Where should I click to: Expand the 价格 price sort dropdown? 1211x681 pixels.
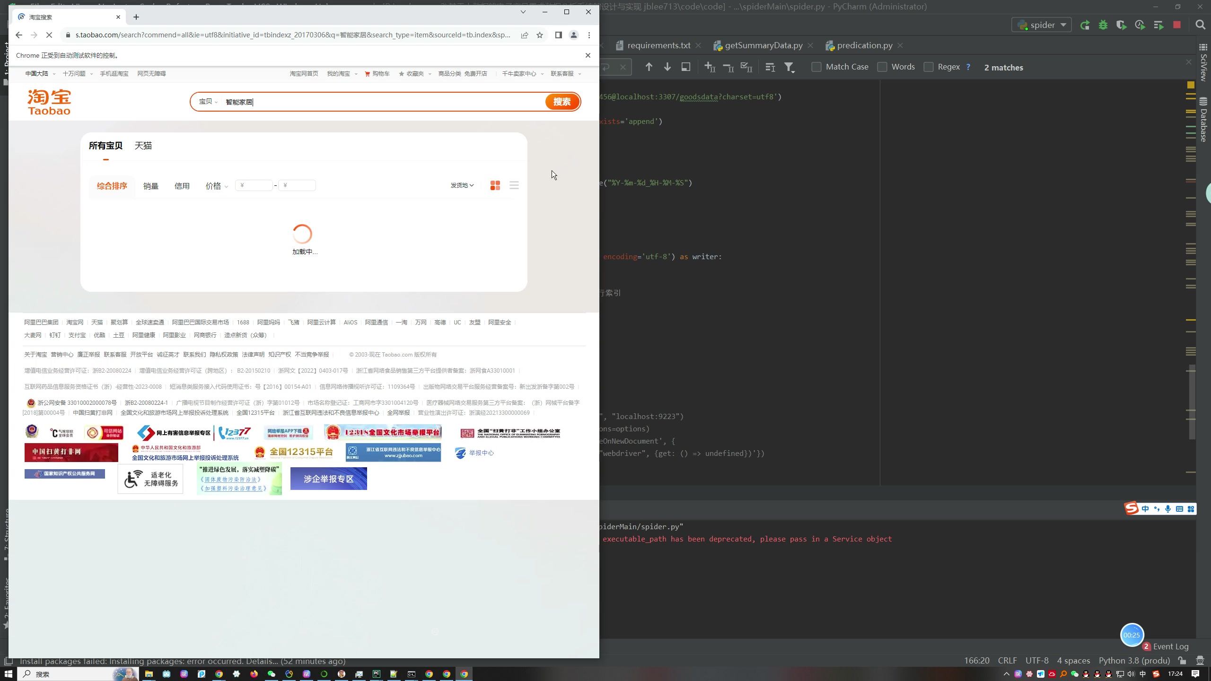pyautogui.click(x=217, y=186)
